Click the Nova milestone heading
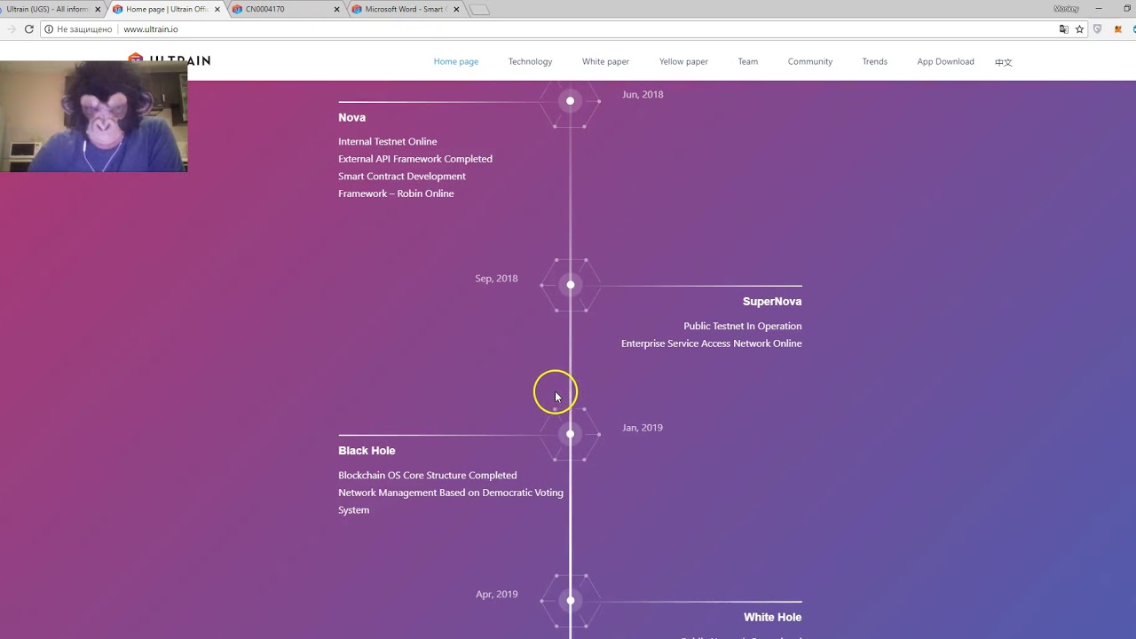 351,117
